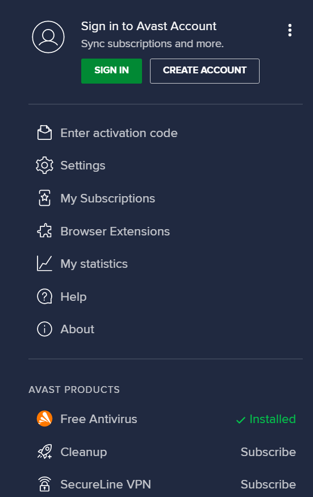Click the orange Free Antivirus logo icon
313x497 pixels.
click(44, 419)
